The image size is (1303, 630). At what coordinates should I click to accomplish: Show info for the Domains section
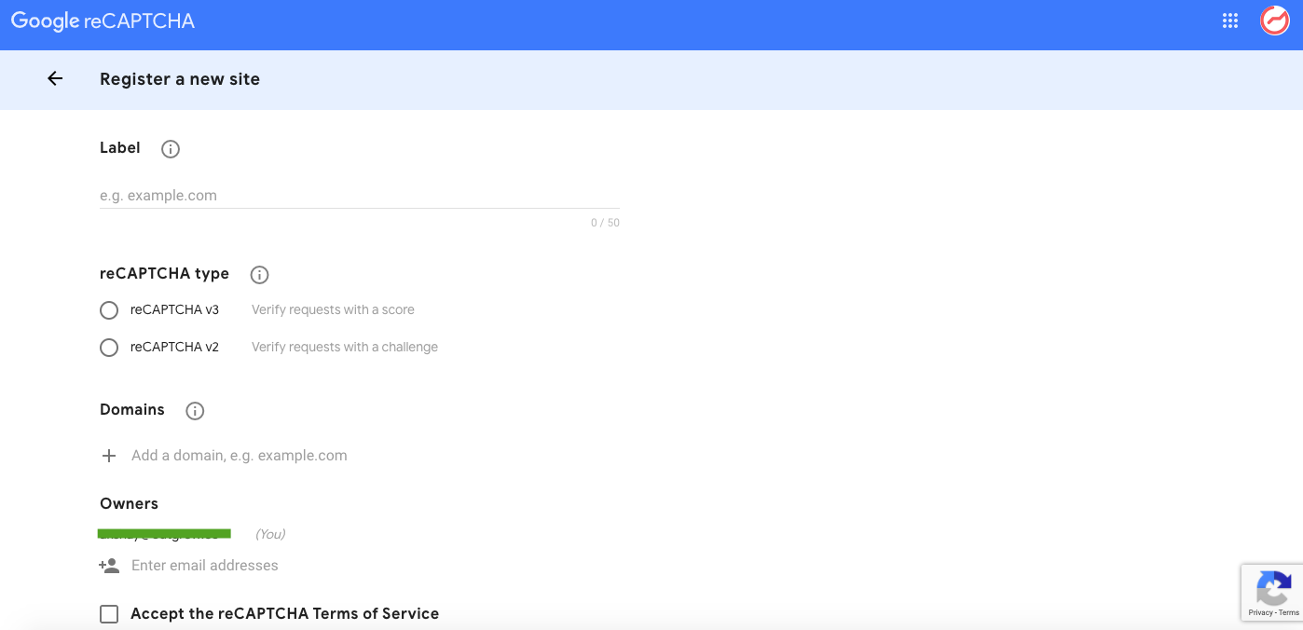click(x=195, y=411)
